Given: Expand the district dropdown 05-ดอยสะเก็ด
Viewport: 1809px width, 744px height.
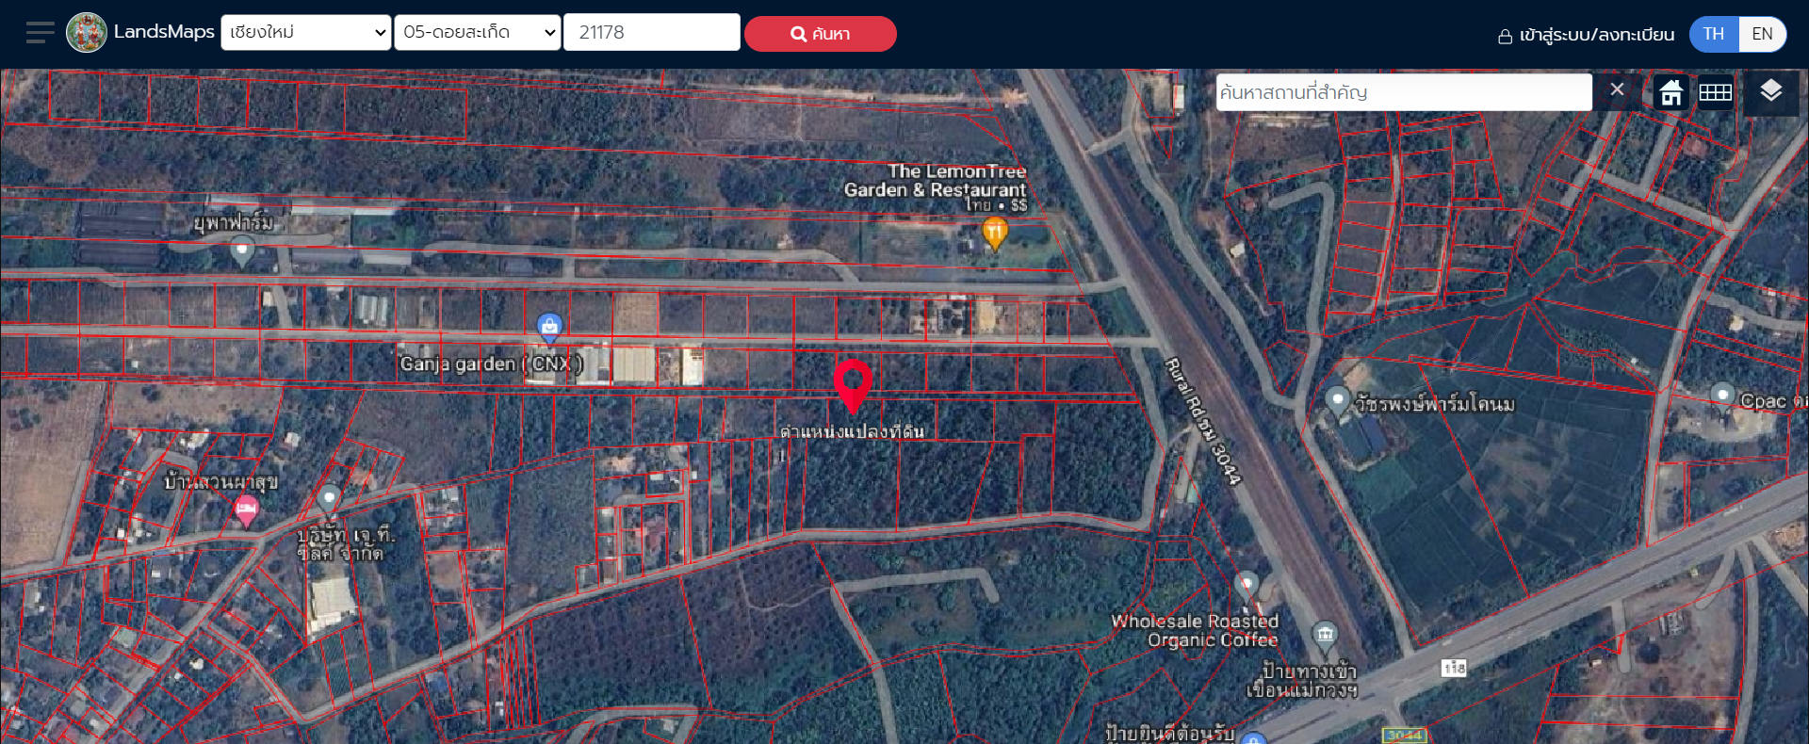Looking at the screenshot, I should tap(478, 32).
